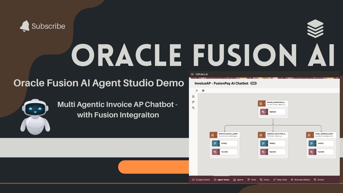
Task: Select the agent icon in the left sidebar
Action: (x=193, y=96)
